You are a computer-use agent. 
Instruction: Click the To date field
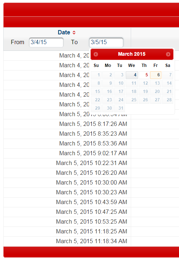click(106, 42)
